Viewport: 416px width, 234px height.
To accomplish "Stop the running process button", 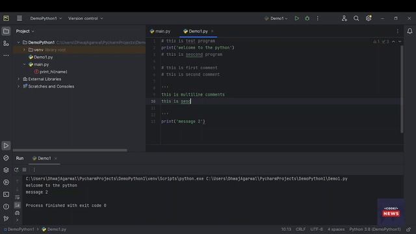I will pyautogui.click(x=25, y=170).
